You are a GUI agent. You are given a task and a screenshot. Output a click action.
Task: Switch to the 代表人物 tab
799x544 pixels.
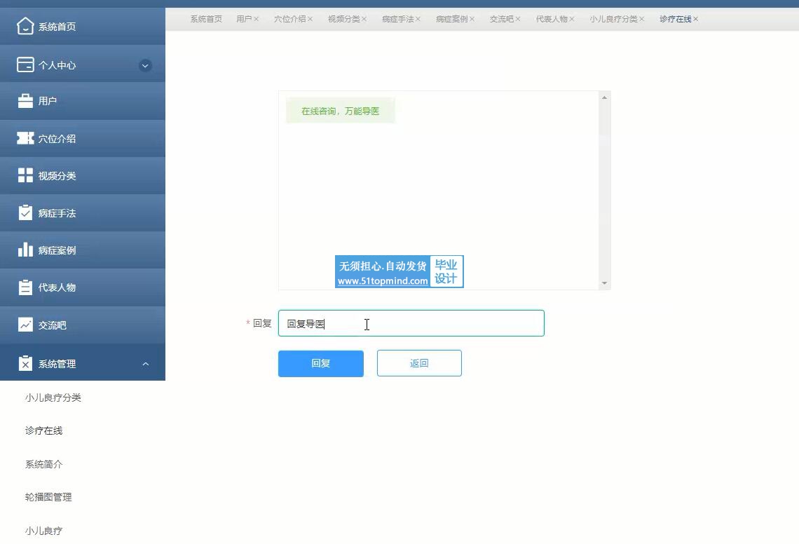click(552, 19)
